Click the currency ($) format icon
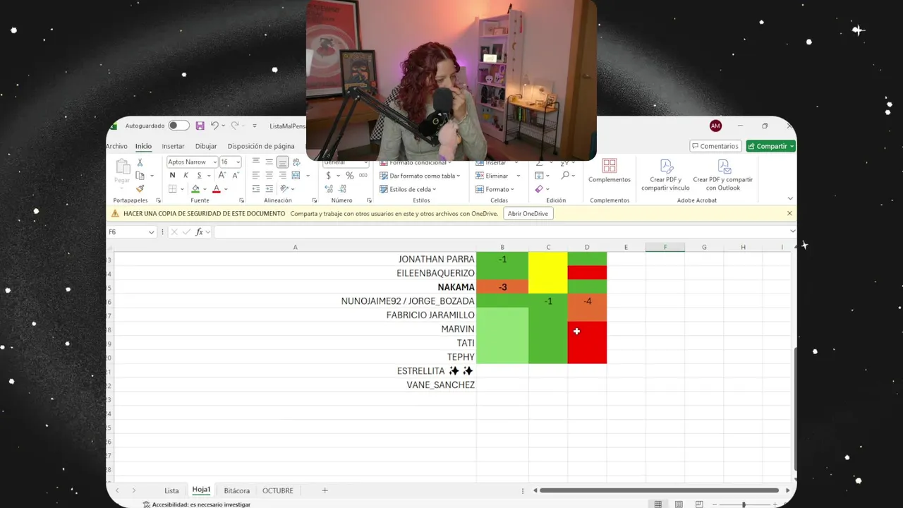 pyautogui.click(x=329, y=176)
